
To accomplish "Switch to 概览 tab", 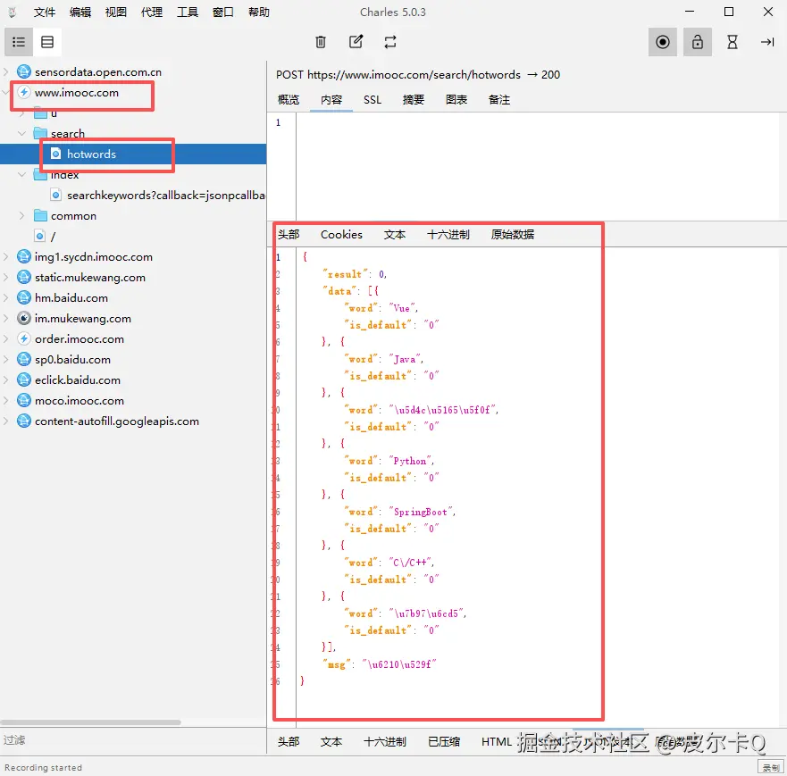I will [x=289, y=100].
